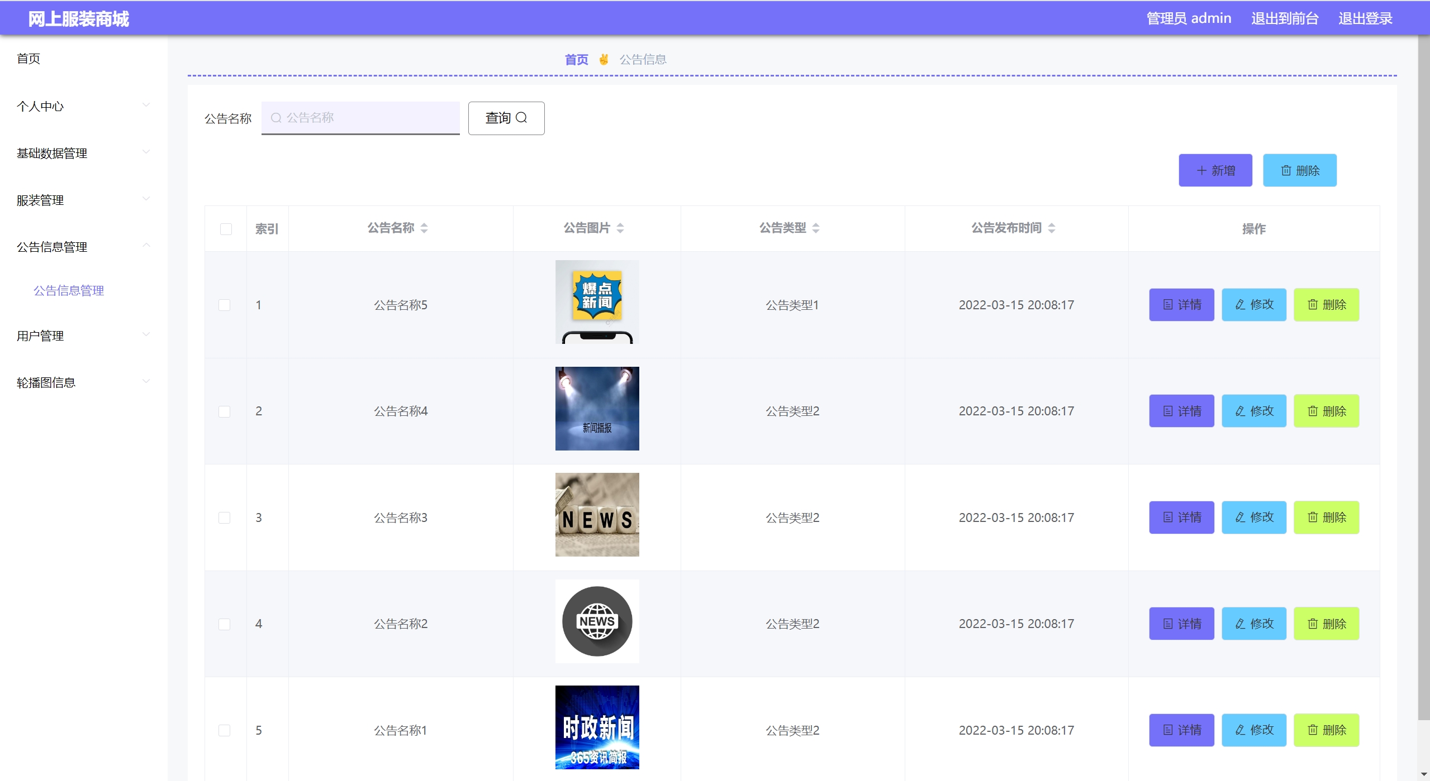Select the checkbox for row 公告名称3

tap(224, 518)
